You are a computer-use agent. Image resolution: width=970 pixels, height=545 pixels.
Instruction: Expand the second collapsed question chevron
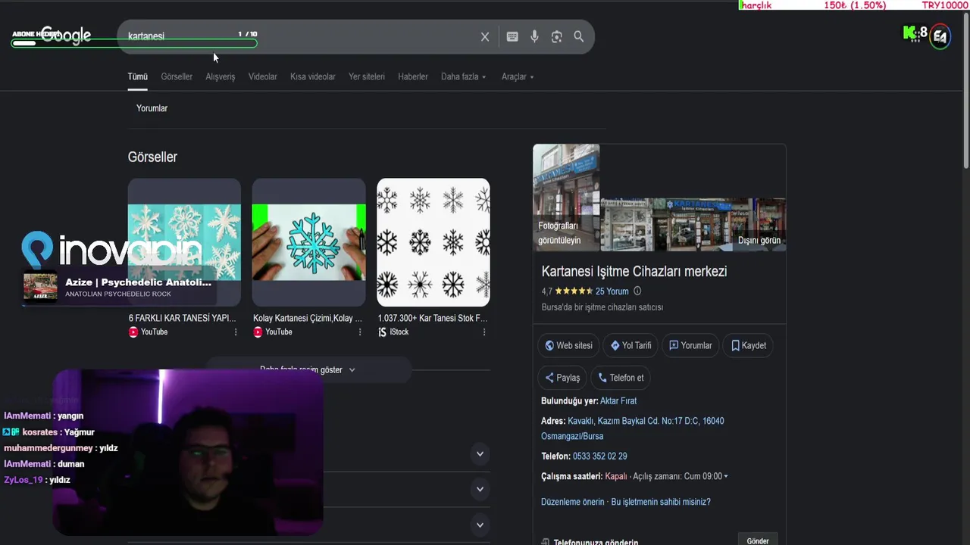coord(480,489)
